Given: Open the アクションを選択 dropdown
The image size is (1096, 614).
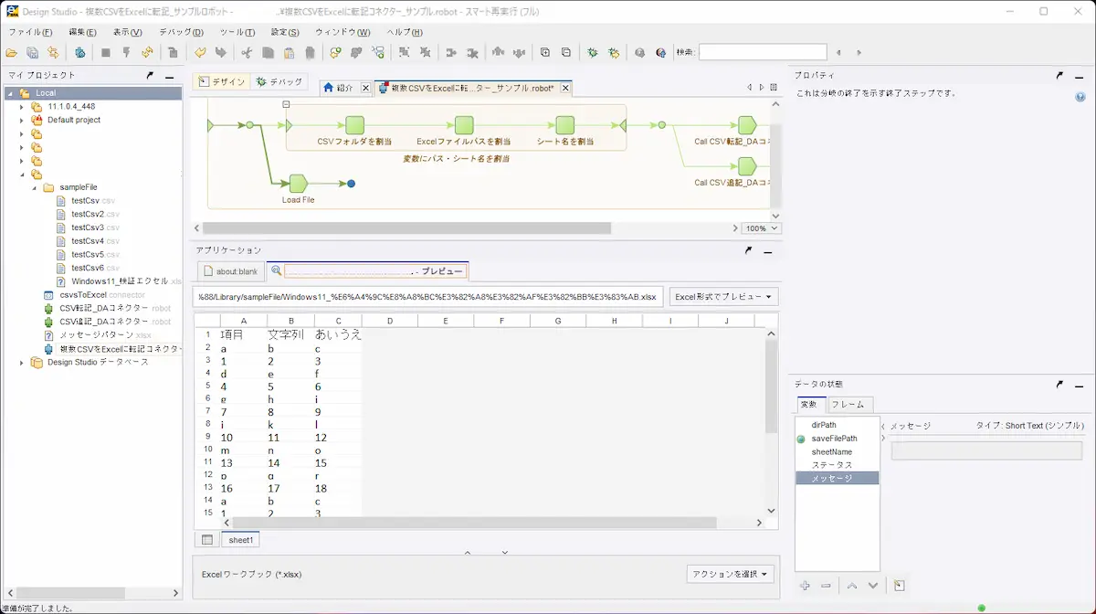Looking at the screenshot, I should click(730, 574).
